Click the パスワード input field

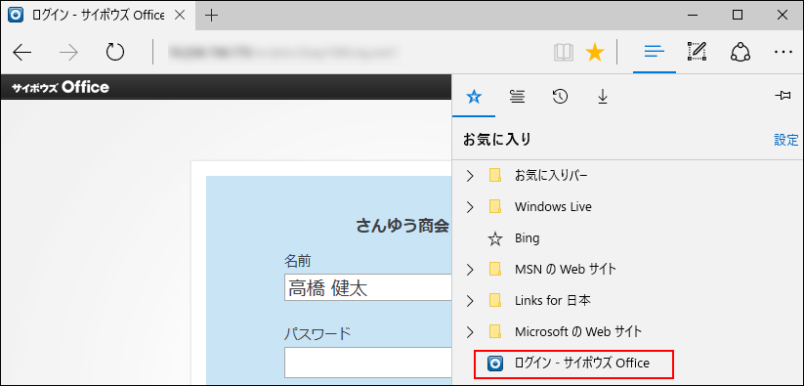click(x=367, y=363)
